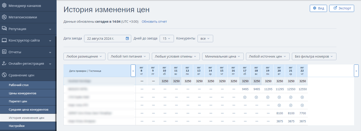Click price 12550 under авг 21
361x131 pixels.
click(291, 89)
